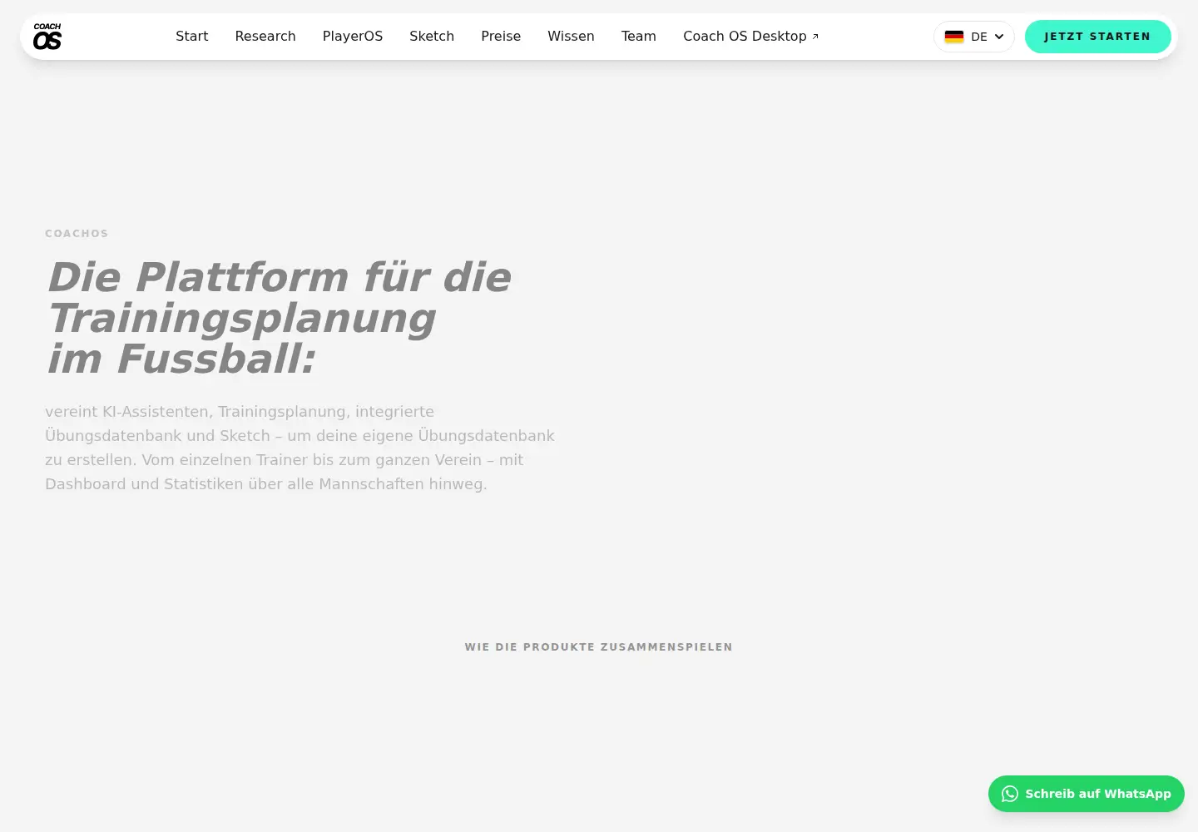Image resolution: width=1198 pixels, height=832 pixels.
Task: Navigate to Wissen section
Action: 571,37
